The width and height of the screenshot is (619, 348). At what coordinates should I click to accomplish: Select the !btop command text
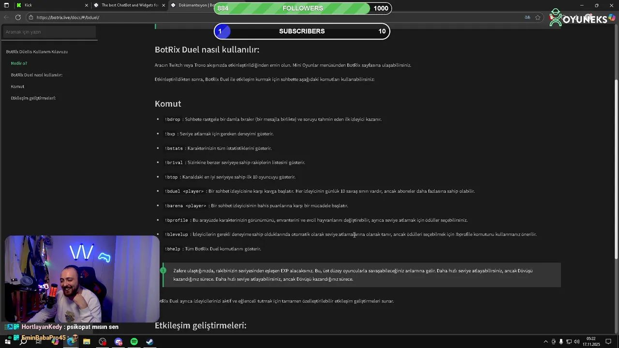(171, 177)
